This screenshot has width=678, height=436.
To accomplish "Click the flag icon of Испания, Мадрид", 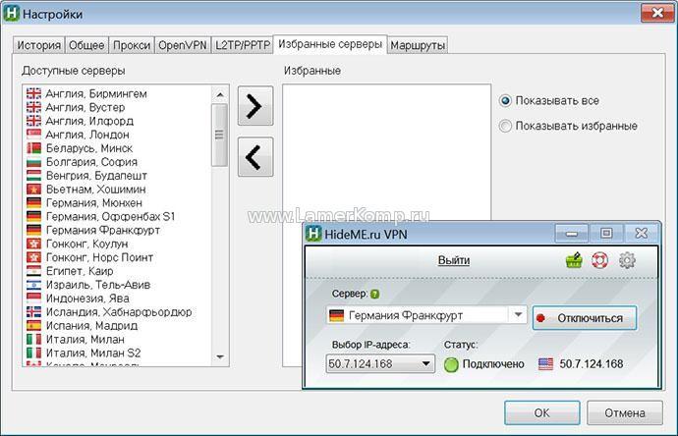I will pos(33,325).
